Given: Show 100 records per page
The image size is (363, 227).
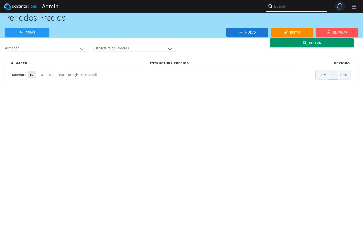Looking at the screenshot, I should tap(61, 75).
